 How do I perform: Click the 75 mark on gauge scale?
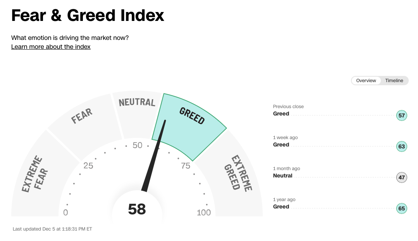[186, 166]
